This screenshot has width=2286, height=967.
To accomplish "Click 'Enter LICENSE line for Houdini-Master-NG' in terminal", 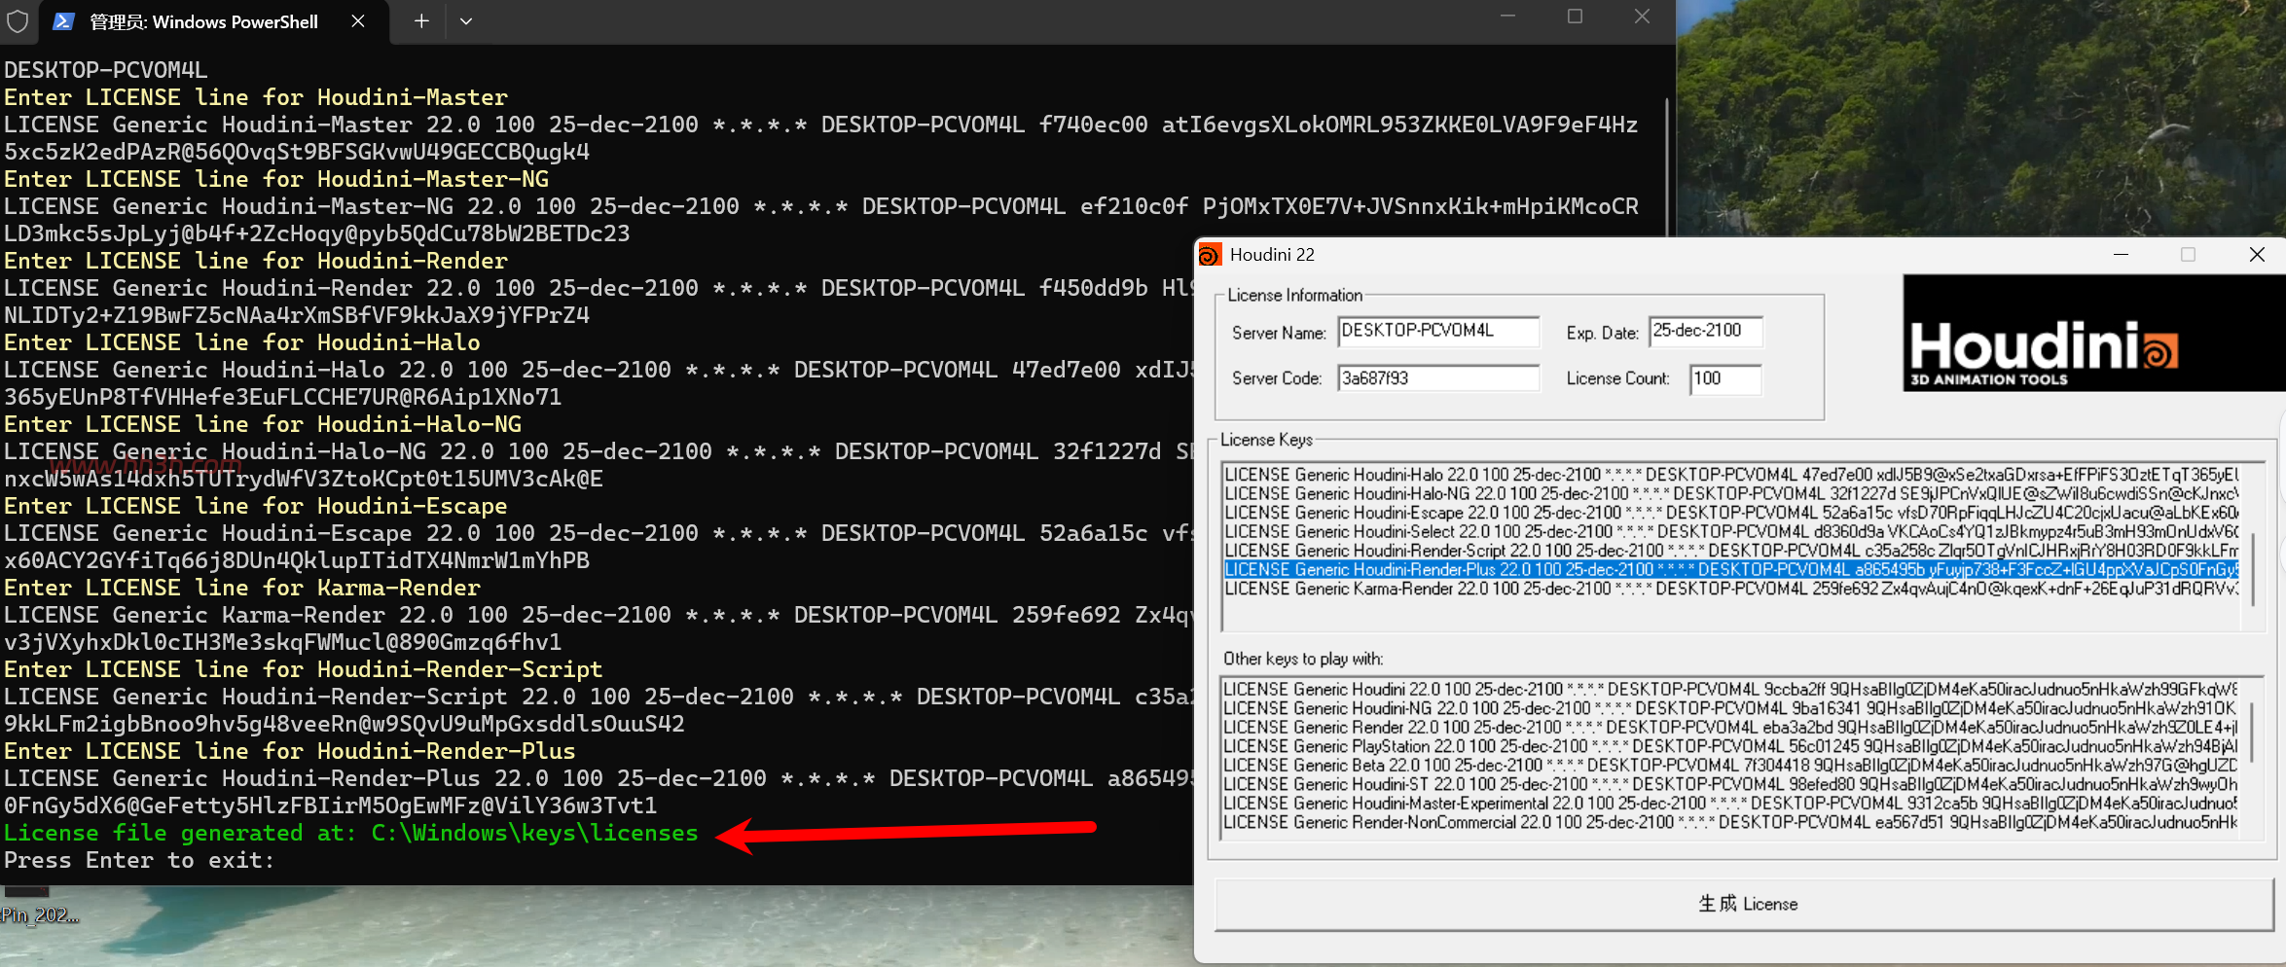I will (276, 179).
